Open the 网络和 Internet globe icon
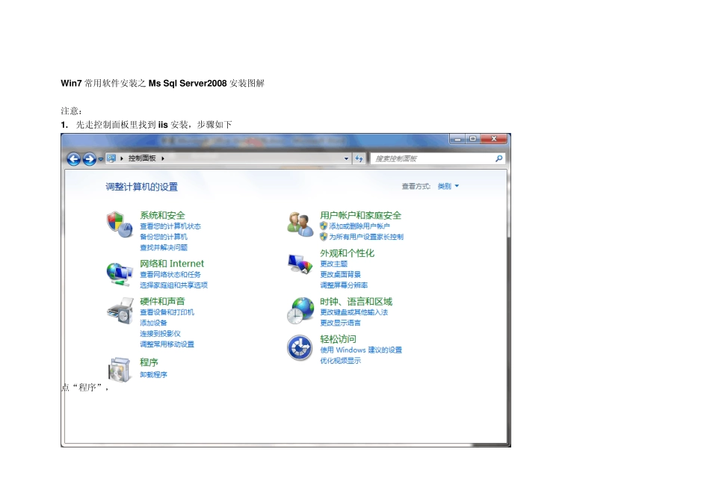The width and height of the screenshot is (710, 502). click(x=120, y=274)
